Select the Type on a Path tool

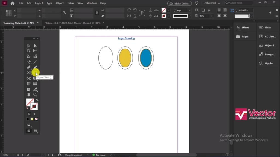[28, 62]
